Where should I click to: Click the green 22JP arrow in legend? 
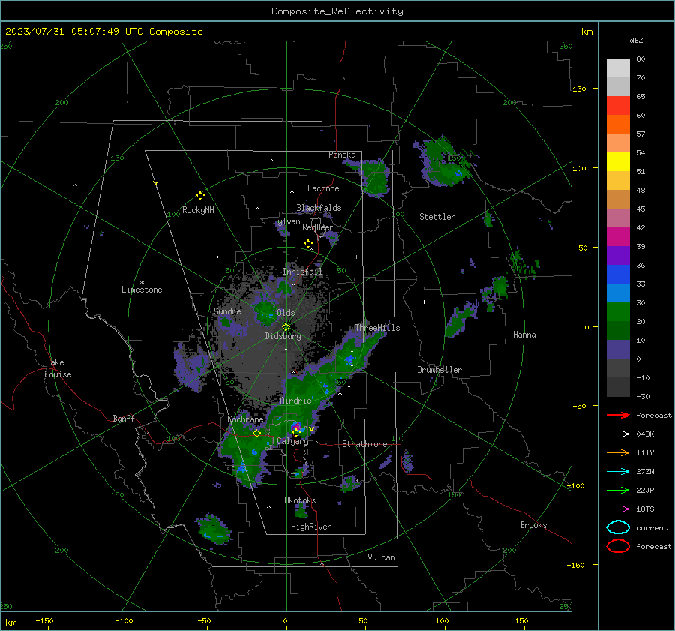point(618,490)
